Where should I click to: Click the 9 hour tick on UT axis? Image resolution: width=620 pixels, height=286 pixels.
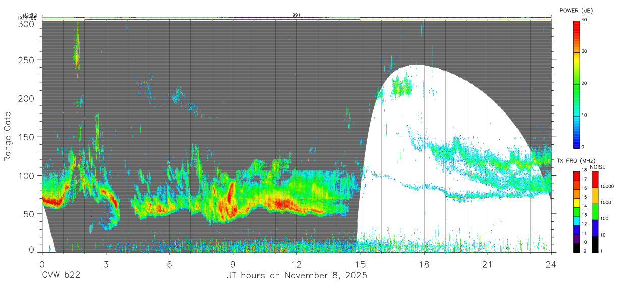coord(233,264)
